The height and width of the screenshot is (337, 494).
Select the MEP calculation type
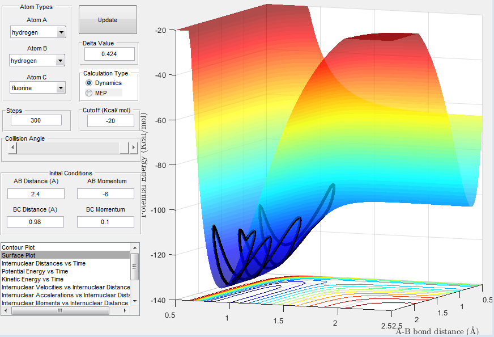pos(89,92)
